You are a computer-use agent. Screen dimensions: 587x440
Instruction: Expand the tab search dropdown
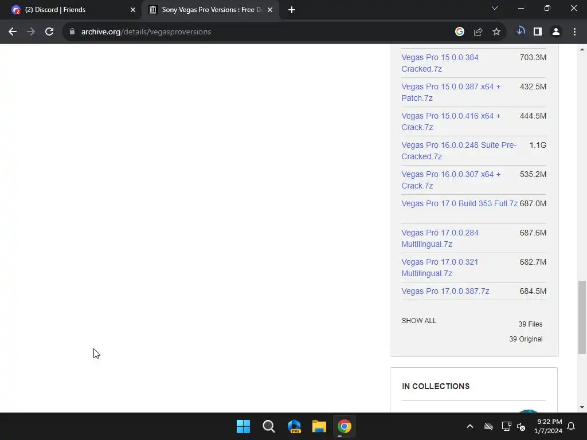click(x=495, y=8)
